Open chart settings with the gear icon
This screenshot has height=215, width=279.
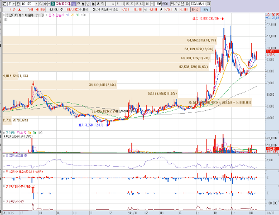[187, 4]
